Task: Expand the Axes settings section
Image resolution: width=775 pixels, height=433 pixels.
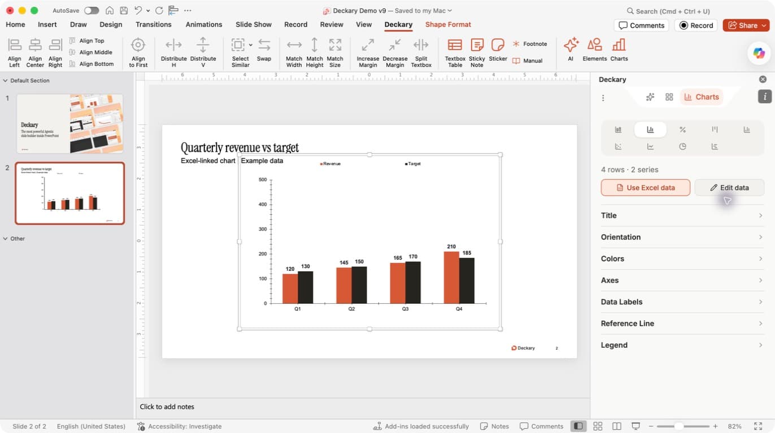Action: (682, 280)
